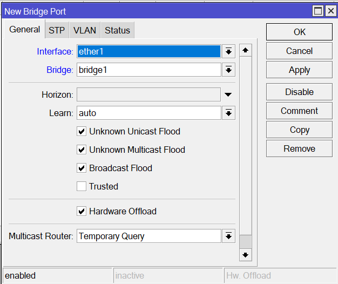Maximize the New Bridge Port window
This screenshot has width=338, height=284.
click(318, 11)
